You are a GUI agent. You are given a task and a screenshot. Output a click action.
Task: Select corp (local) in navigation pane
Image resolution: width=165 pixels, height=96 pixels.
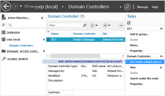coord(13,39)
